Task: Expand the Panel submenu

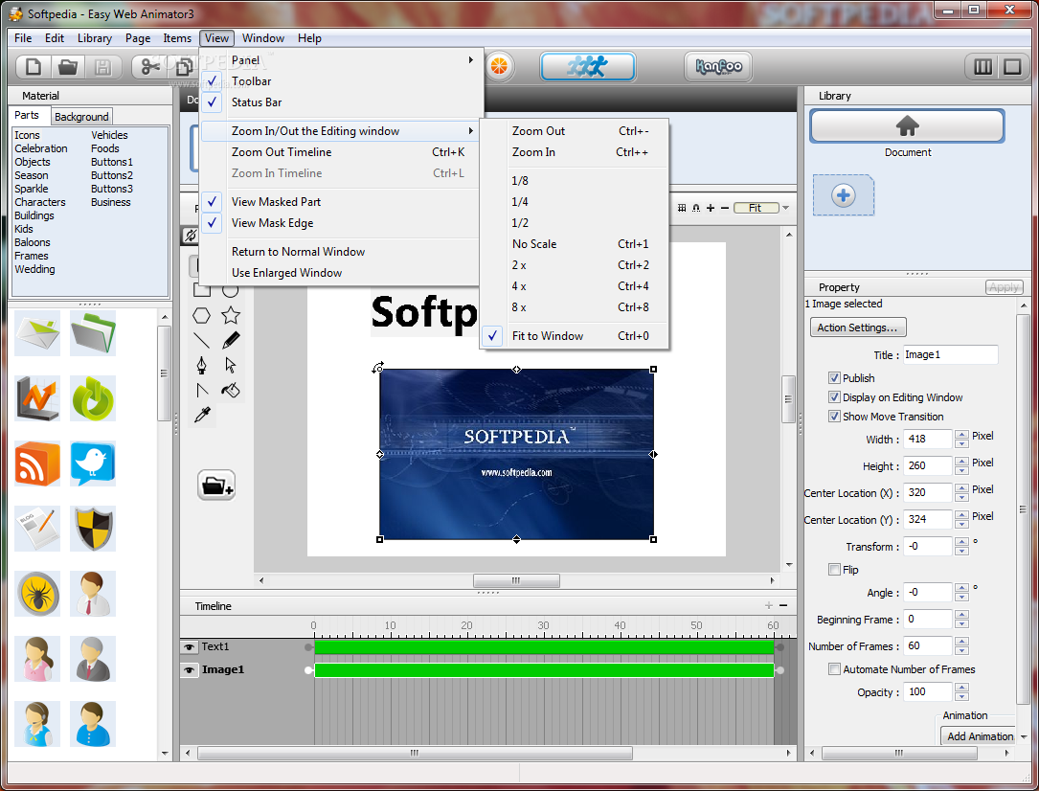Action: tap(340, 60)
